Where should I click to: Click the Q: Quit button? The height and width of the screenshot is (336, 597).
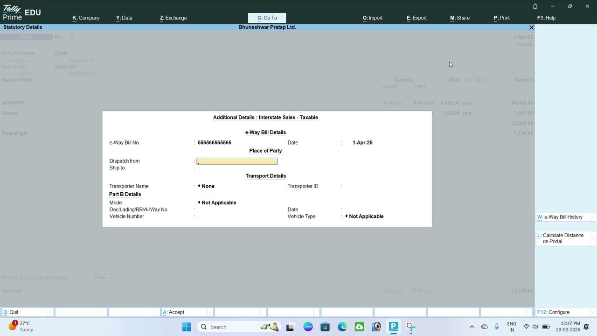click(x=28, y=312)
